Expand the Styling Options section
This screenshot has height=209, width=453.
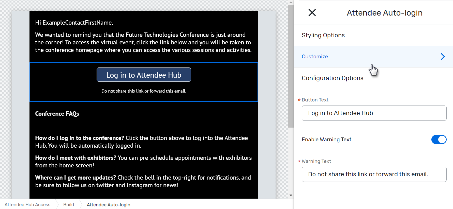[323, 35]
